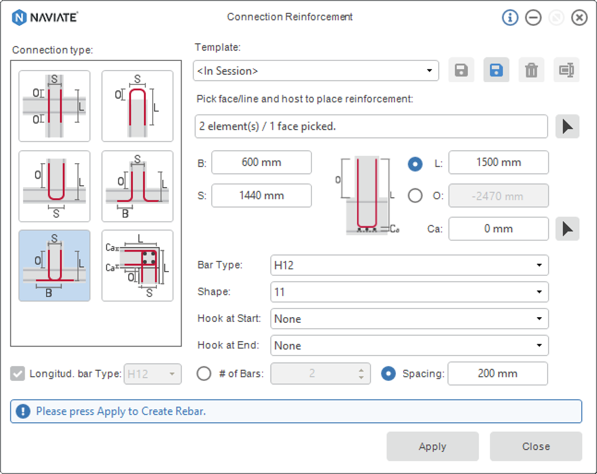
Task: Click the pick face/line arrow button
Action: click(567, 126)
